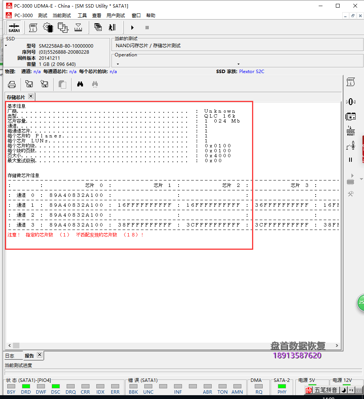The image size is (364, 399).
Task: Open the PC-3000 menu
Action: pos(24,16)
